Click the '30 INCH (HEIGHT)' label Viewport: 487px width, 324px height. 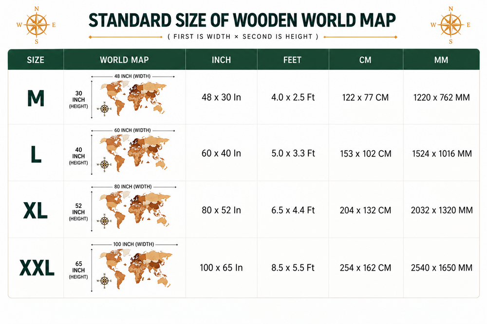(x=78, y=100)
